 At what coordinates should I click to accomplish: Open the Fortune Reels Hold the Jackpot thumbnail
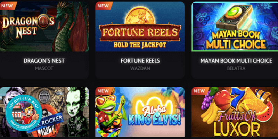coord(140,27)
